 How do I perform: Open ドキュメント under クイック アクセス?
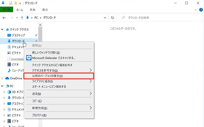18,47
